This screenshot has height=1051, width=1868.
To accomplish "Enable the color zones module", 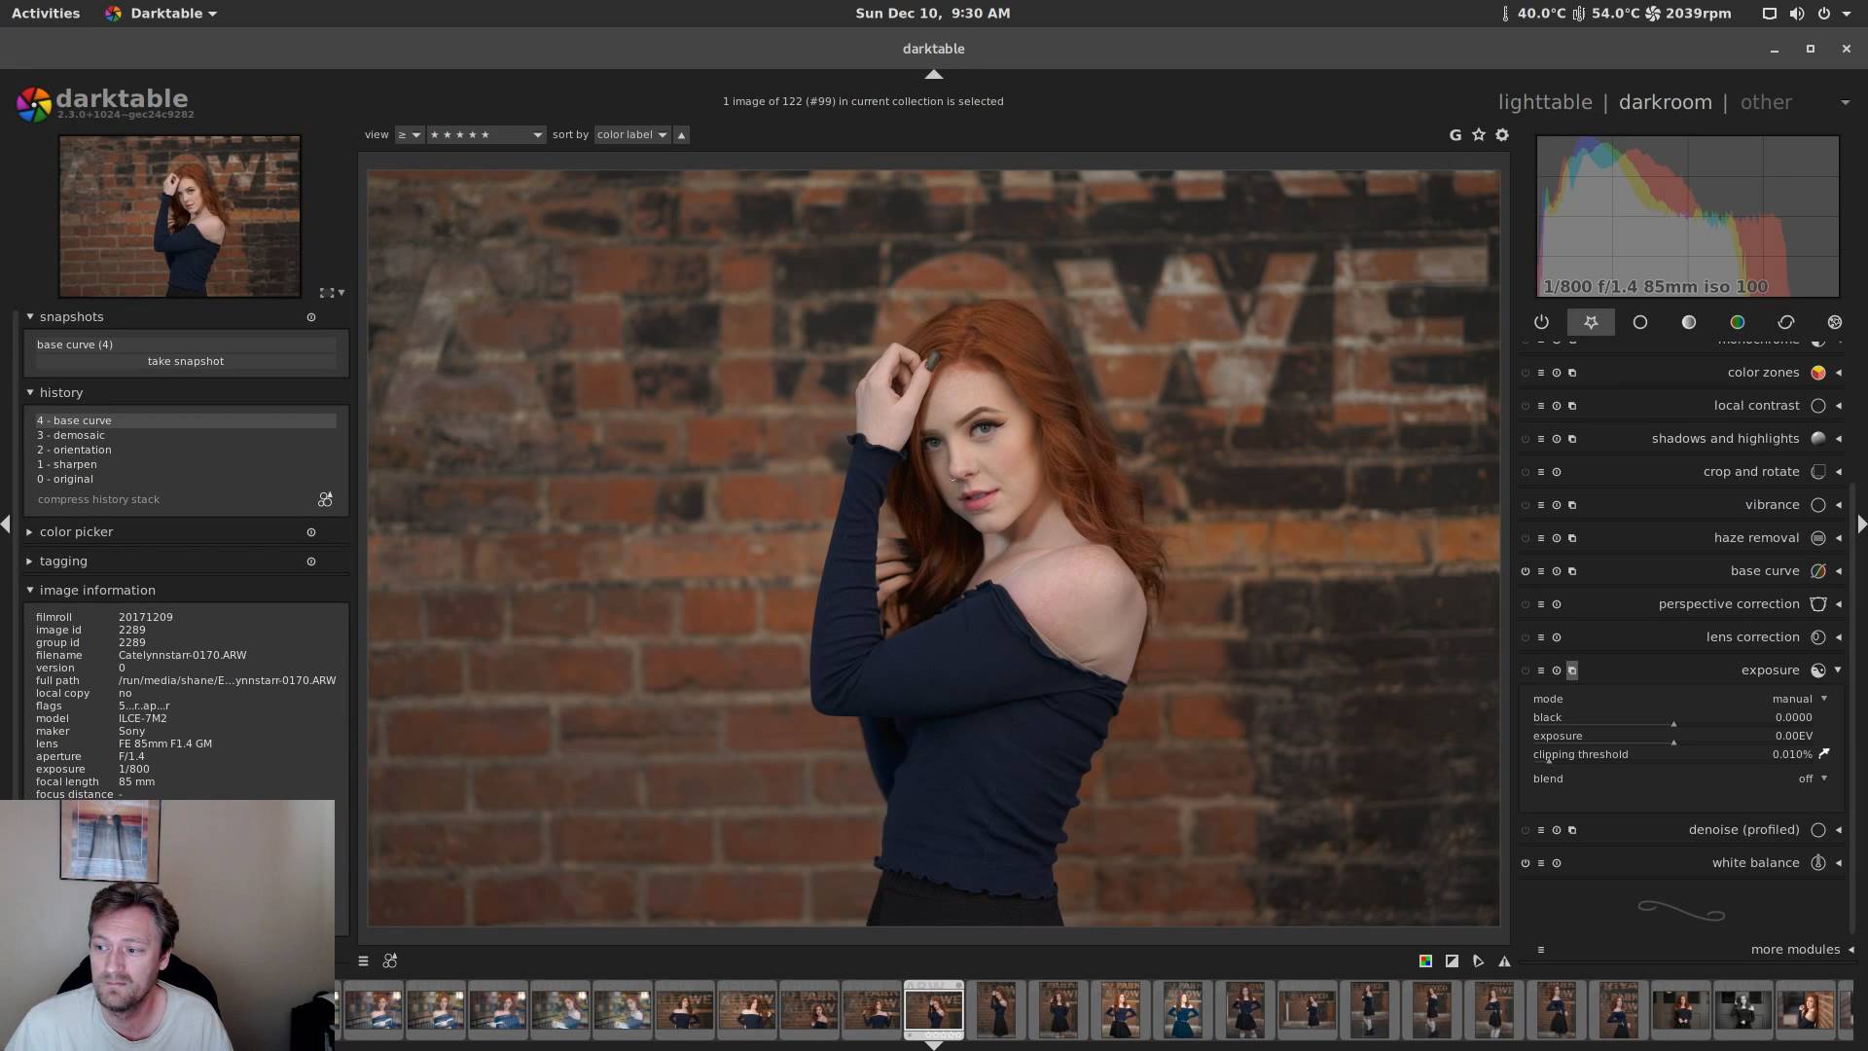I will 1526,373.
